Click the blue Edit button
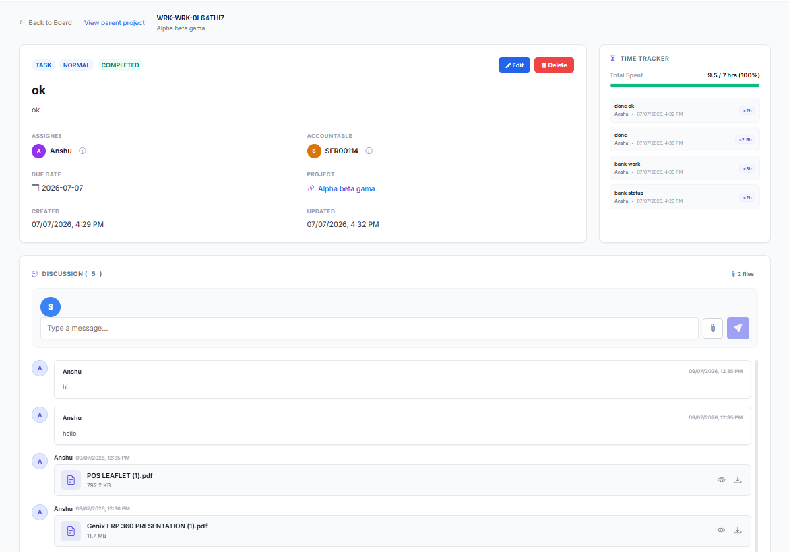This screenshot has width=789, height=552. pos(514,65)
